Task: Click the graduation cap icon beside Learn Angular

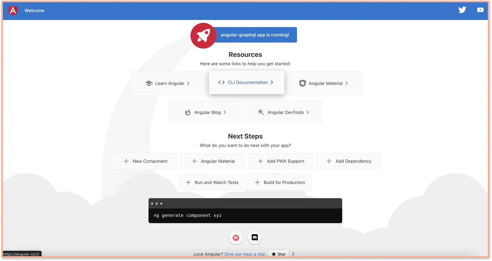Action: coord(149,83)
